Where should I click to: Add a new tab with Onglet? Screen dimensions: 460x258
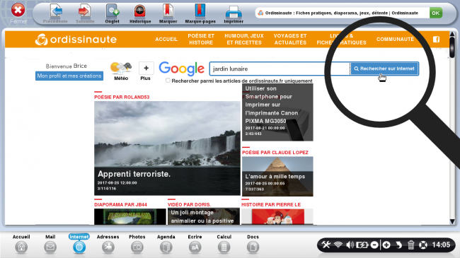tap(112, 11)
